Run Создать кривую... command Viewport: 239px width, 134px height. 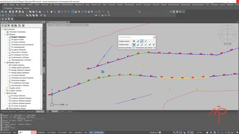click(x=18, y=65)
